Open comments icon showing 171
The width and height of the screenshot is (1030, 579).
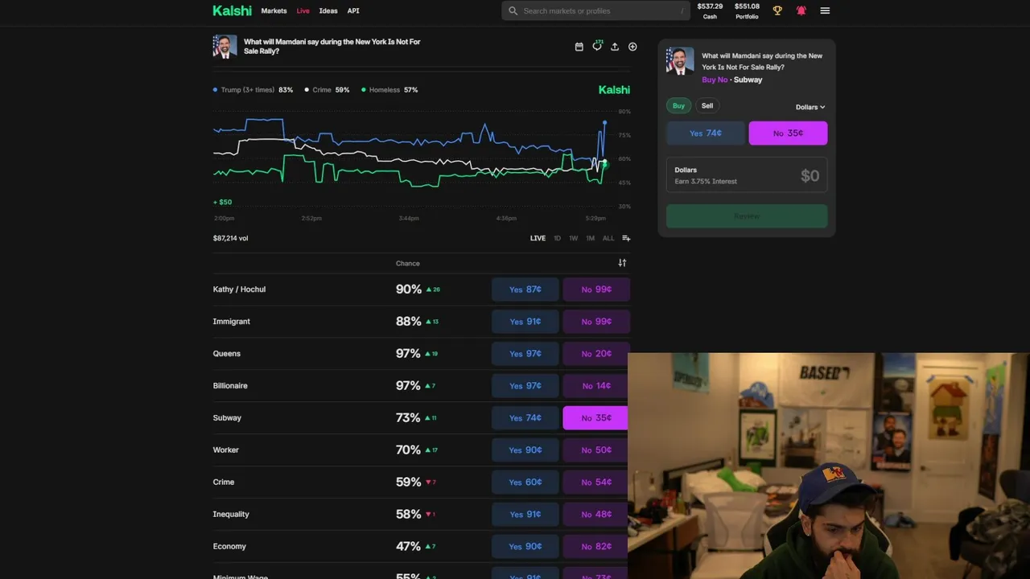[x=597, y=46]
